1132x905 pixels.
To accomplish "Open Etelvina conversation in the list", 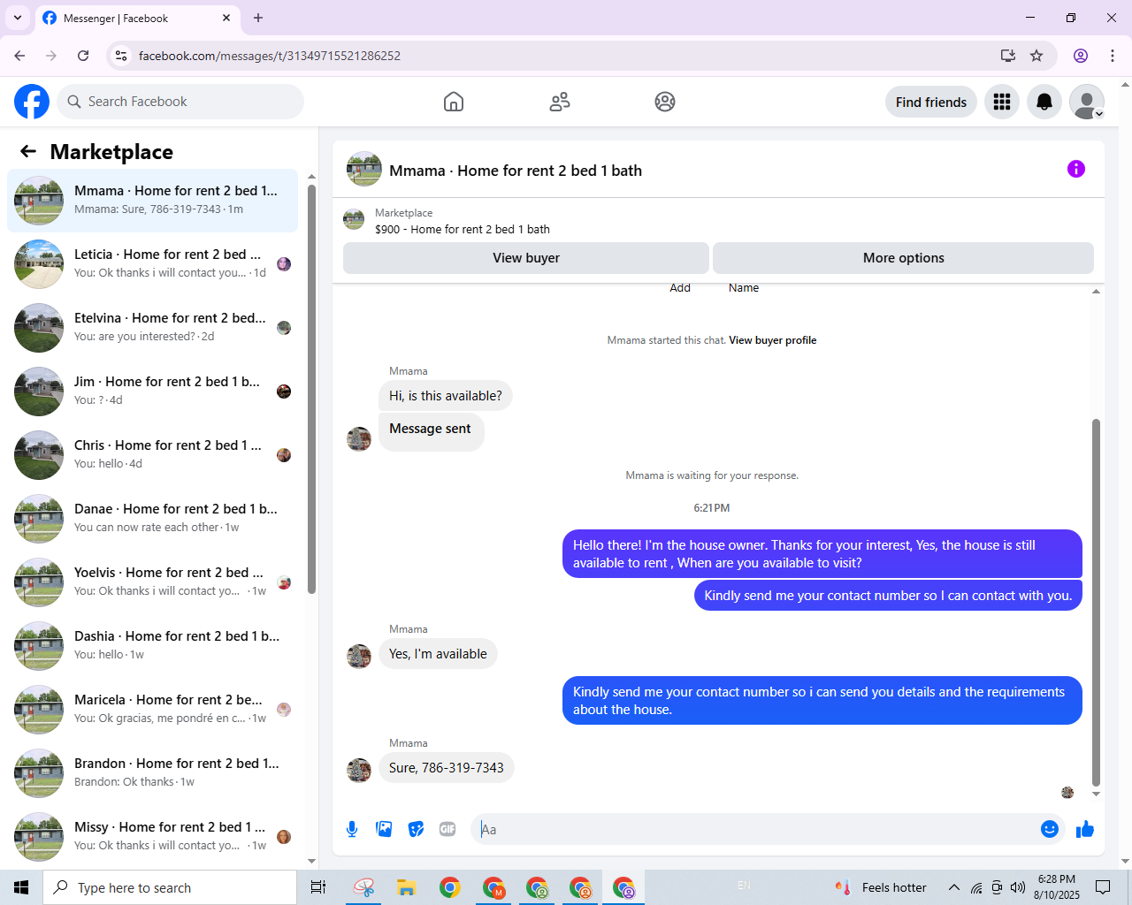I will point(152,328).
